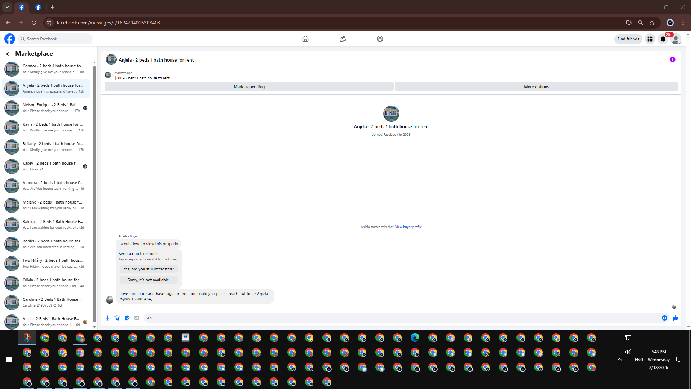Attach a photo with image icon
This screenshot has height=389, width=691.
(x=117, y=318)
